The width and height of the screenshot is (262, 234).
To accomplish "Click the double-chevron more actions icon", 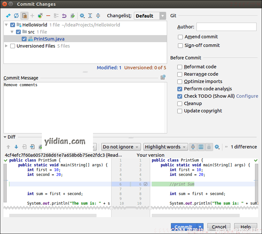I will (x=226, y=147).
